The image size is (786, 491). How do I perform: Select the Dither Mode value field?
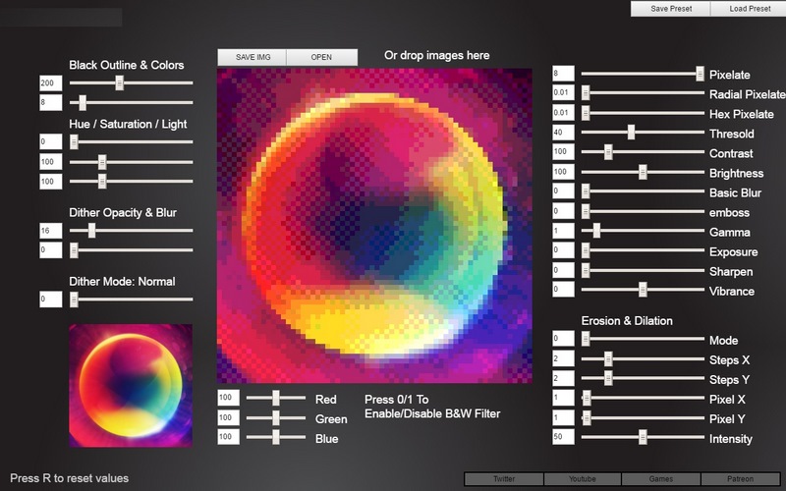point(51,300)
